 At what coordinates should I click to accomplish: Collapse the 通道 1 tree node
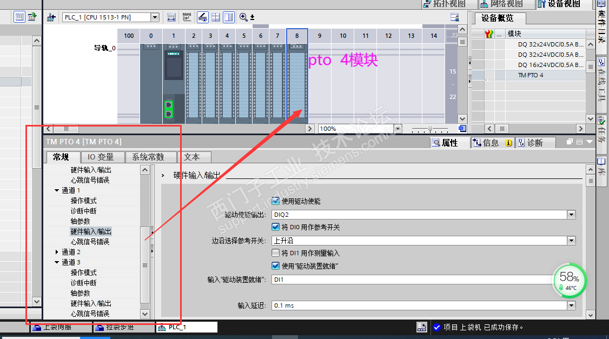(x=57, y=190)
